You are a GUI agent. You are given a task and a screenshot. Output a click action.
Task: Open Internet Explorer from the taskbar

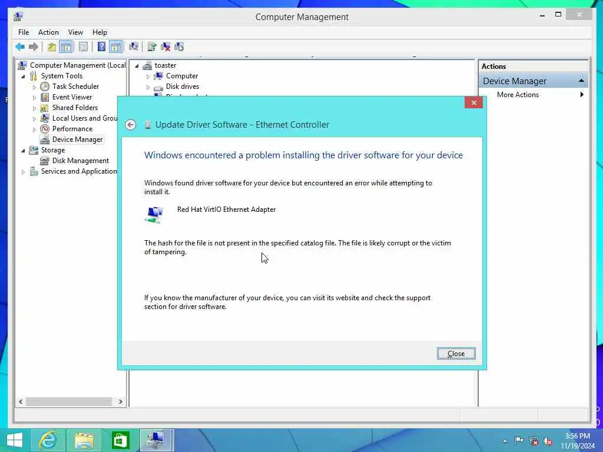48,440
